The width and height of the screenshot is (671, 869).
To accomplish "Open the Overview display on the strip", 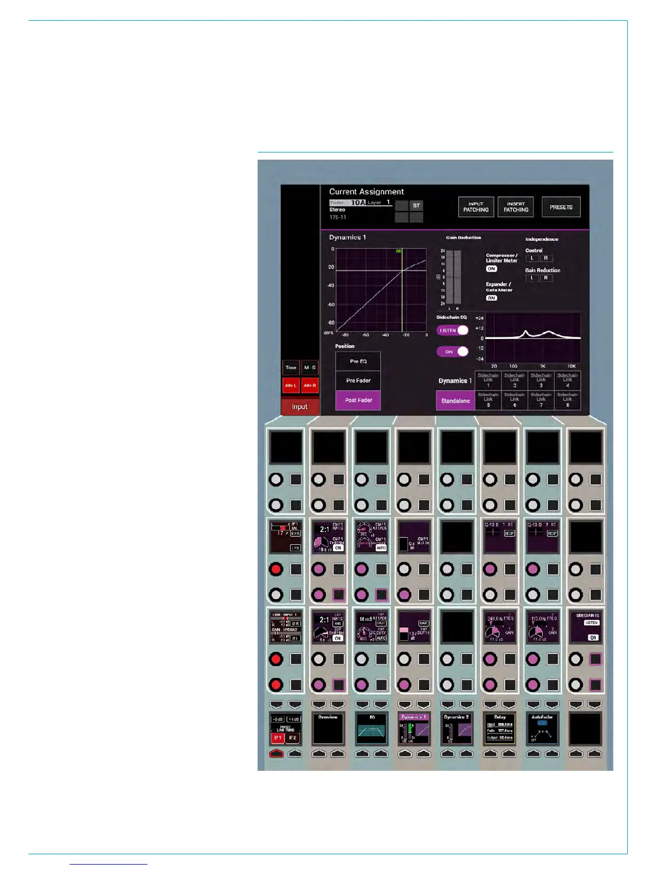I will tap(328, 729).
